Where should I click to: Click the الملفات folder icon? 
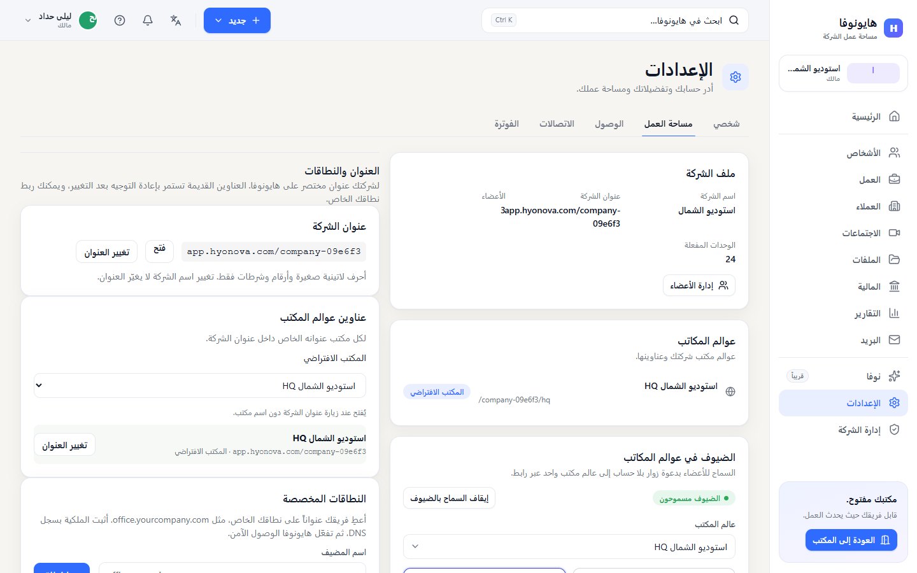894,260
